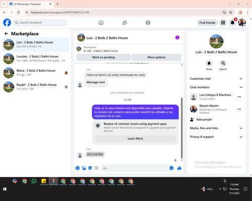Open the Friends icon in top navigation
The image size is (252, 201).
(x=124, y=23)
